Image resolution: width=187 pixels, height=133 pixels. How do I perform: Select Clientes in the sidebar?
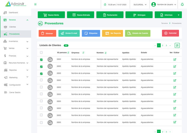tap(12, 27)
